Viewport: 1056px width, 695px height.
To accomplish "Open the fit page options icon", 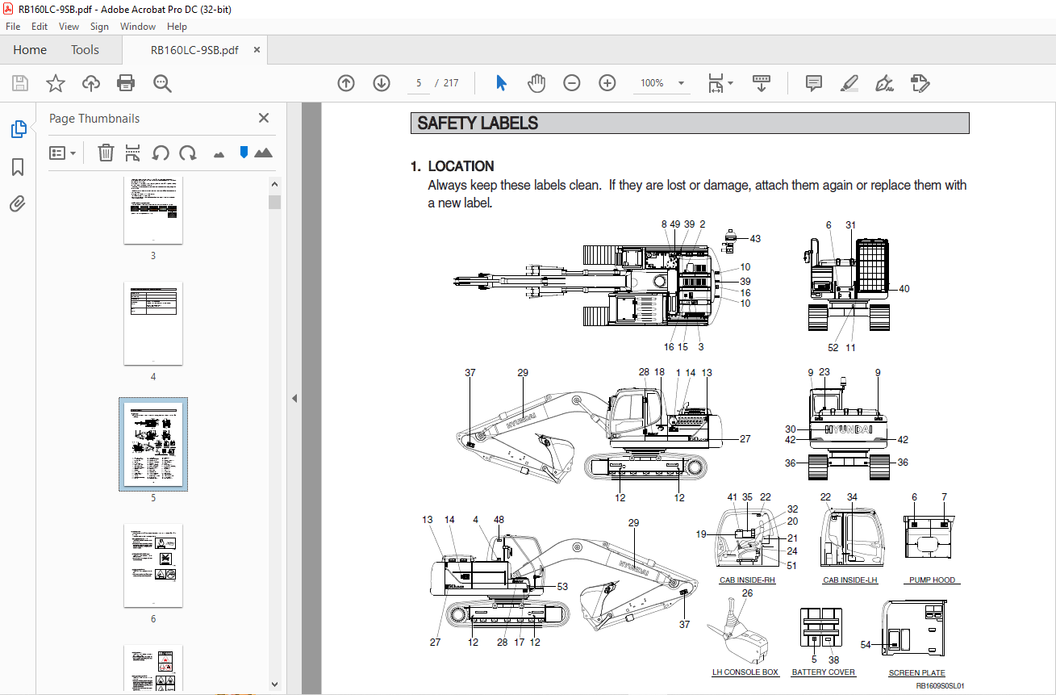I will click(720, 83).
